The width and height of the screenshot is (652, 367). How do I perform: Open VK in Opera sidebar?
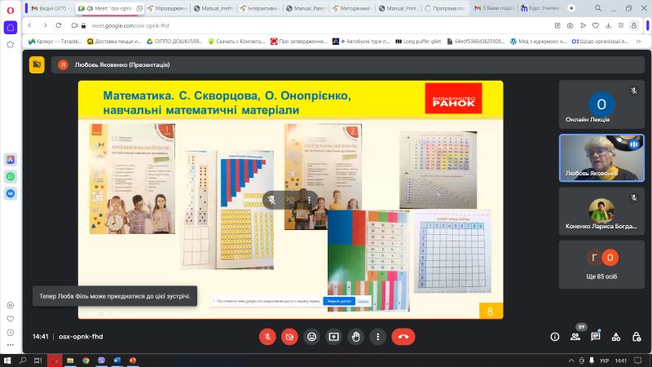click(x=11, y=193)
